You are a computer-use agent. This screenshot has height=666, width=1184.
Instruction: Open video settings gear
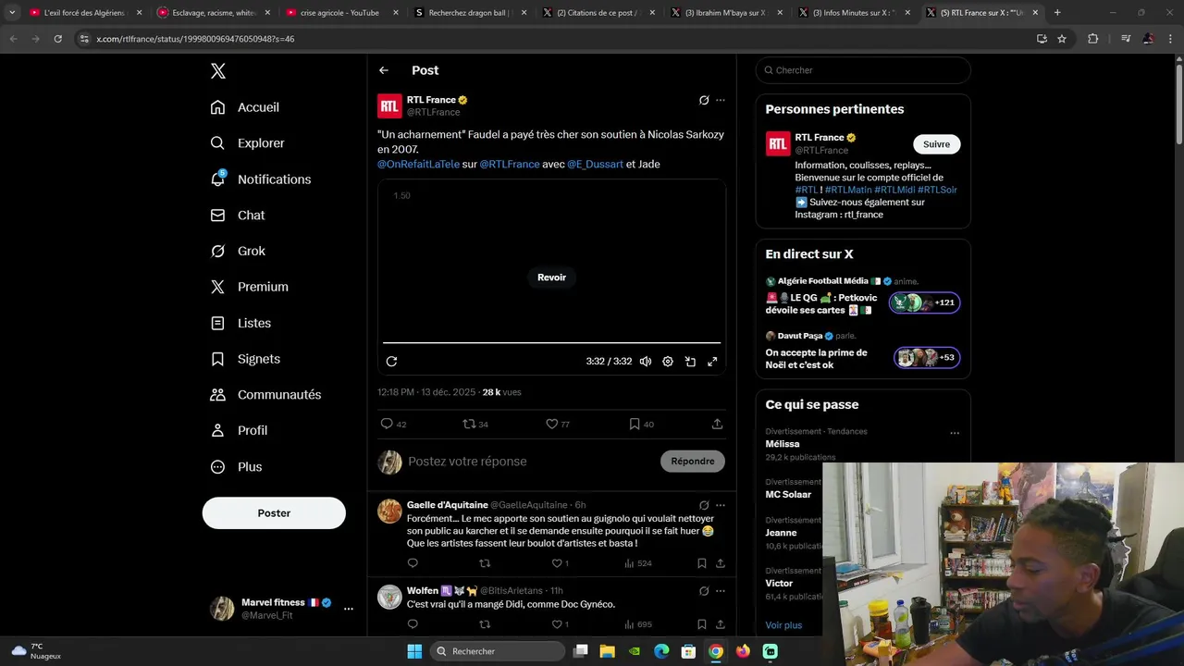click(668, 362)
